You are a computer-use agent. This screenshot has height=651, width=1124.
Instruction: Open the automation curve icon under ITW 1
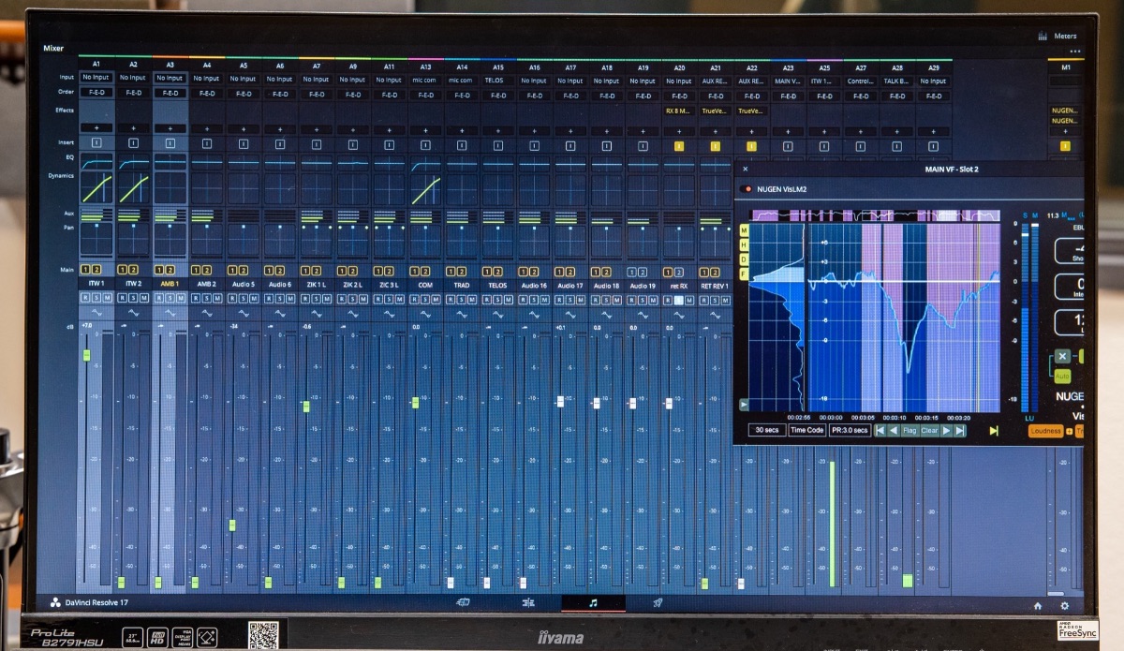click(x=96, y=313)
